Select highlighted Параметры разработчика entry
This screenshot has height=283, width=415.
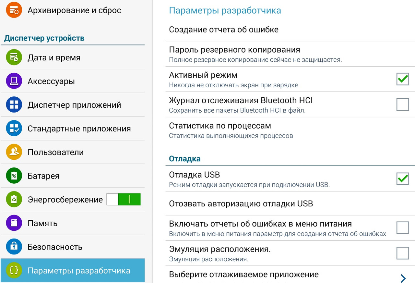point(73,271)
